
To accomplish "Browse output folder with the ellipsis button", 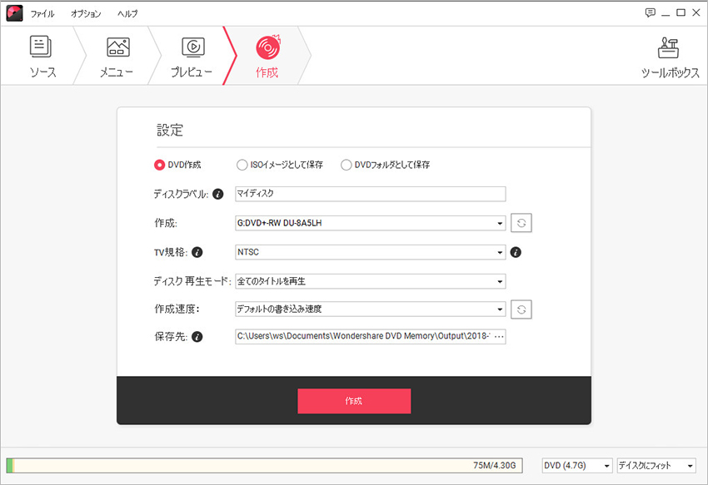I will tap(499, 337).
